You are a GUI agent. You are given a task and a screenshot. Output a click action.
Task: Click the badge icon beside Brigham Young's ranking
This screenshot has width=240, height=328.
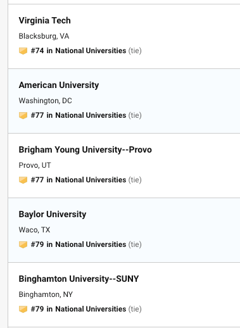coord(23,180)
